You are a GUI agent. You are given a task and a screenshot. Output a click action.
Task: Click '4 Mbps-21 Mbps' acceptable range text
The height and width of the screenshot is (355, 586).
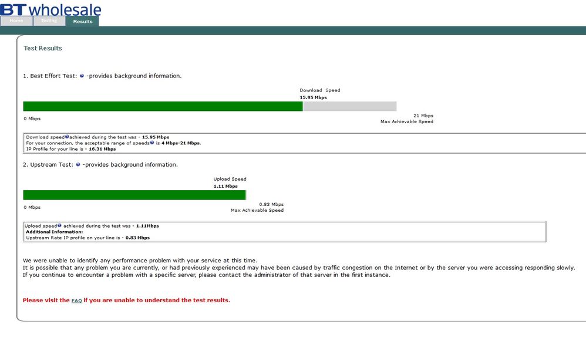coord(181,143)
